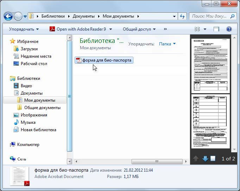240x191 pixels.
Task: Select Общие документы in navigation tree
Action: [x=42, y=108]
